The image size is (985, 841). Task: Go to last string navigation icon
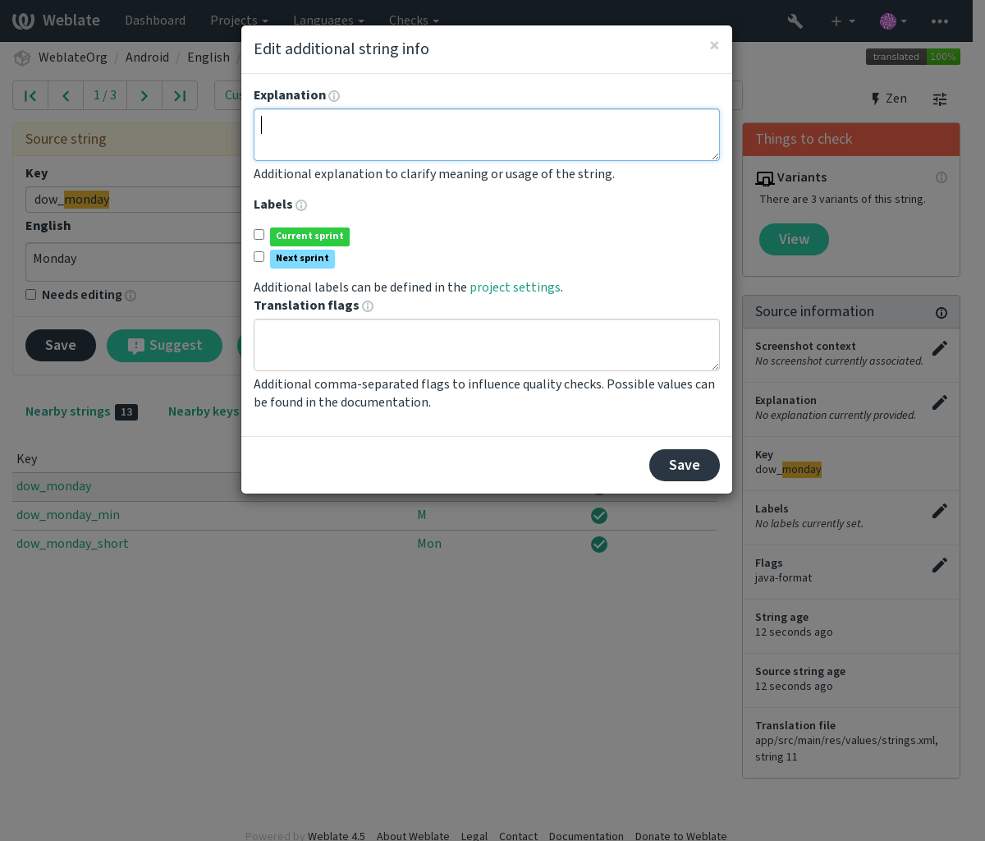[180, 96]
